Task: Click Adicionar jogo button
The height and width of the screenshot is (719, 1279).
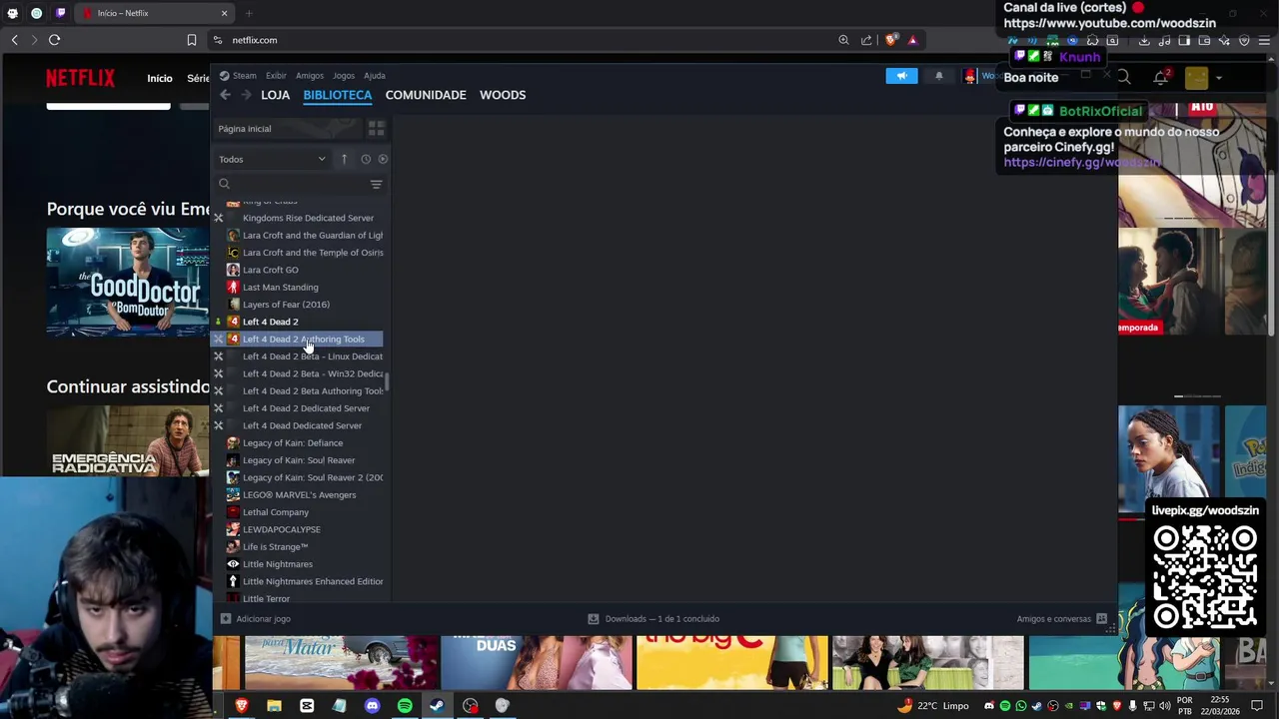Action: coord(256,619)
